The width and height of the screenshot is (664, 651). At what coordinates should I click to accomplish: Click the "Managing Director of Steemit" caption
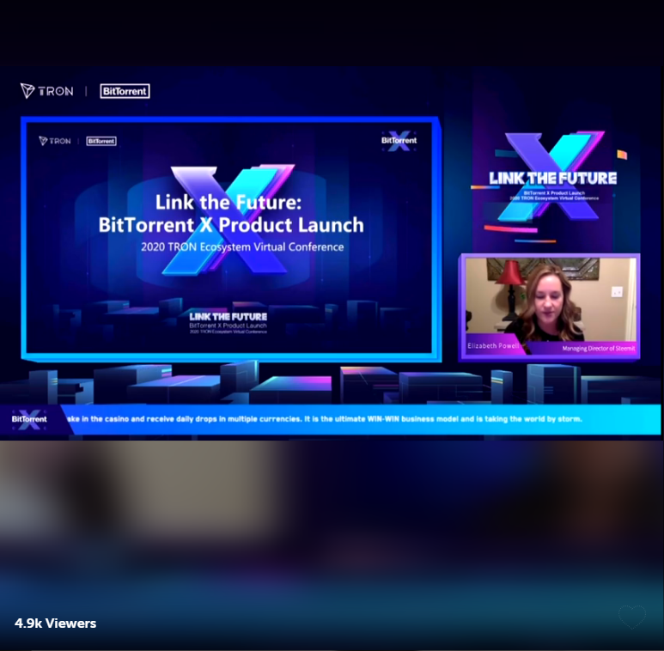pos(599,349)
